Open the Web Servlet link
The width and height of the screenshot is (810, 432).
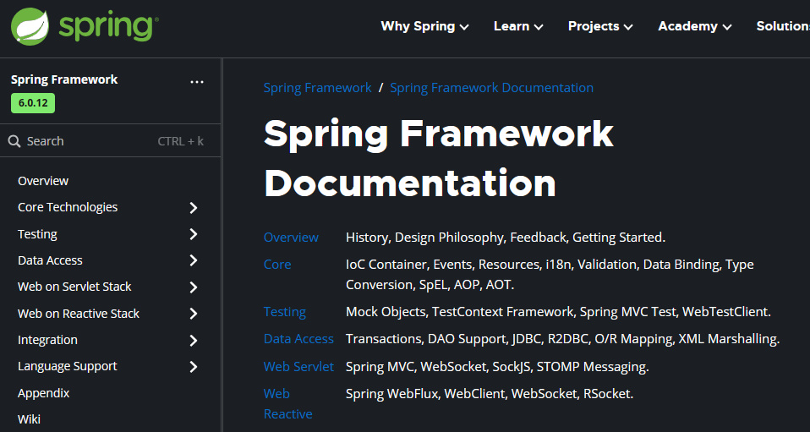coord(298,367)
